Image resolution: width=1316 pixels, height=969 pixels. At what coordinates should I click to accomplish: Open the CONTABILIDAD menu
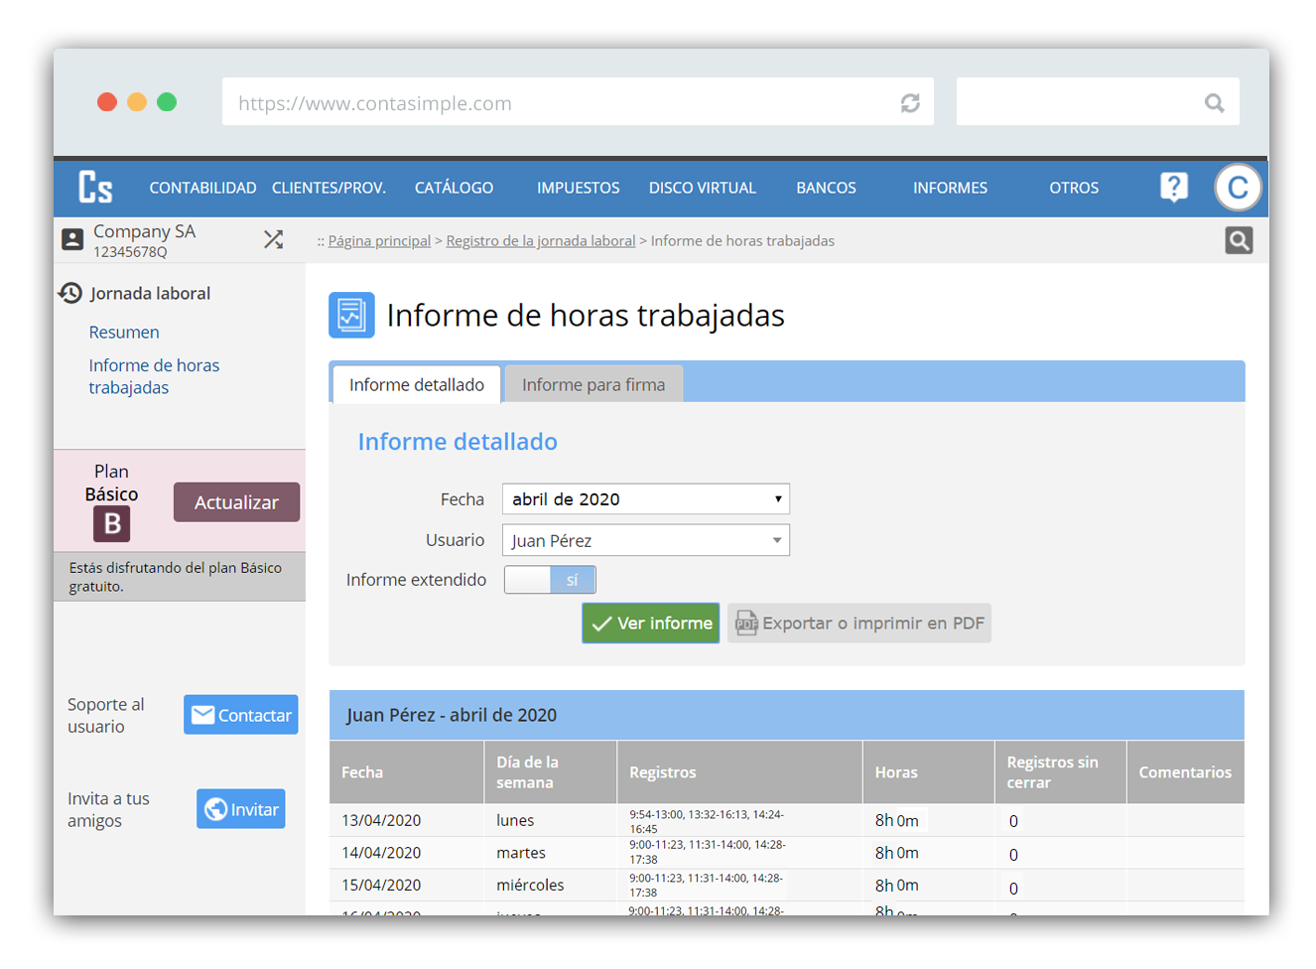(x=202, y=188)
